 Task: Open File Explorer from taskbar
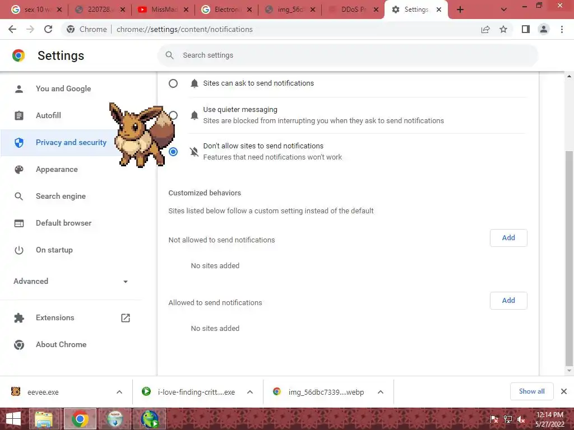point(44,419)
